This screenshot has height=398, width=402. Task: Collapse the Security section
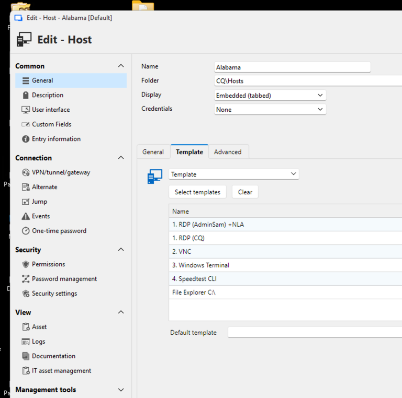point(121,250)
